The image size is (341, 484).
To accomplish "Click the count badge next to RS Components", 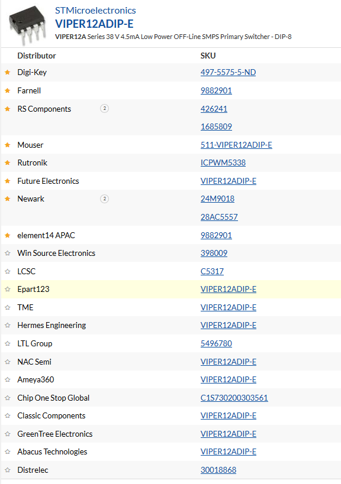I will 105,108.
